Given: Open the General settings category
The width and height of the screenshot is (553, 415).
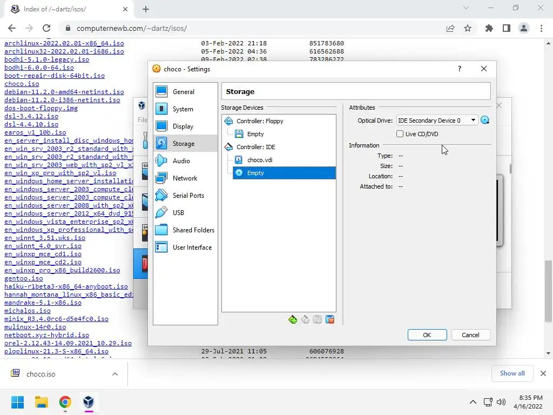Looking at the screenshot, I should 185,92.
